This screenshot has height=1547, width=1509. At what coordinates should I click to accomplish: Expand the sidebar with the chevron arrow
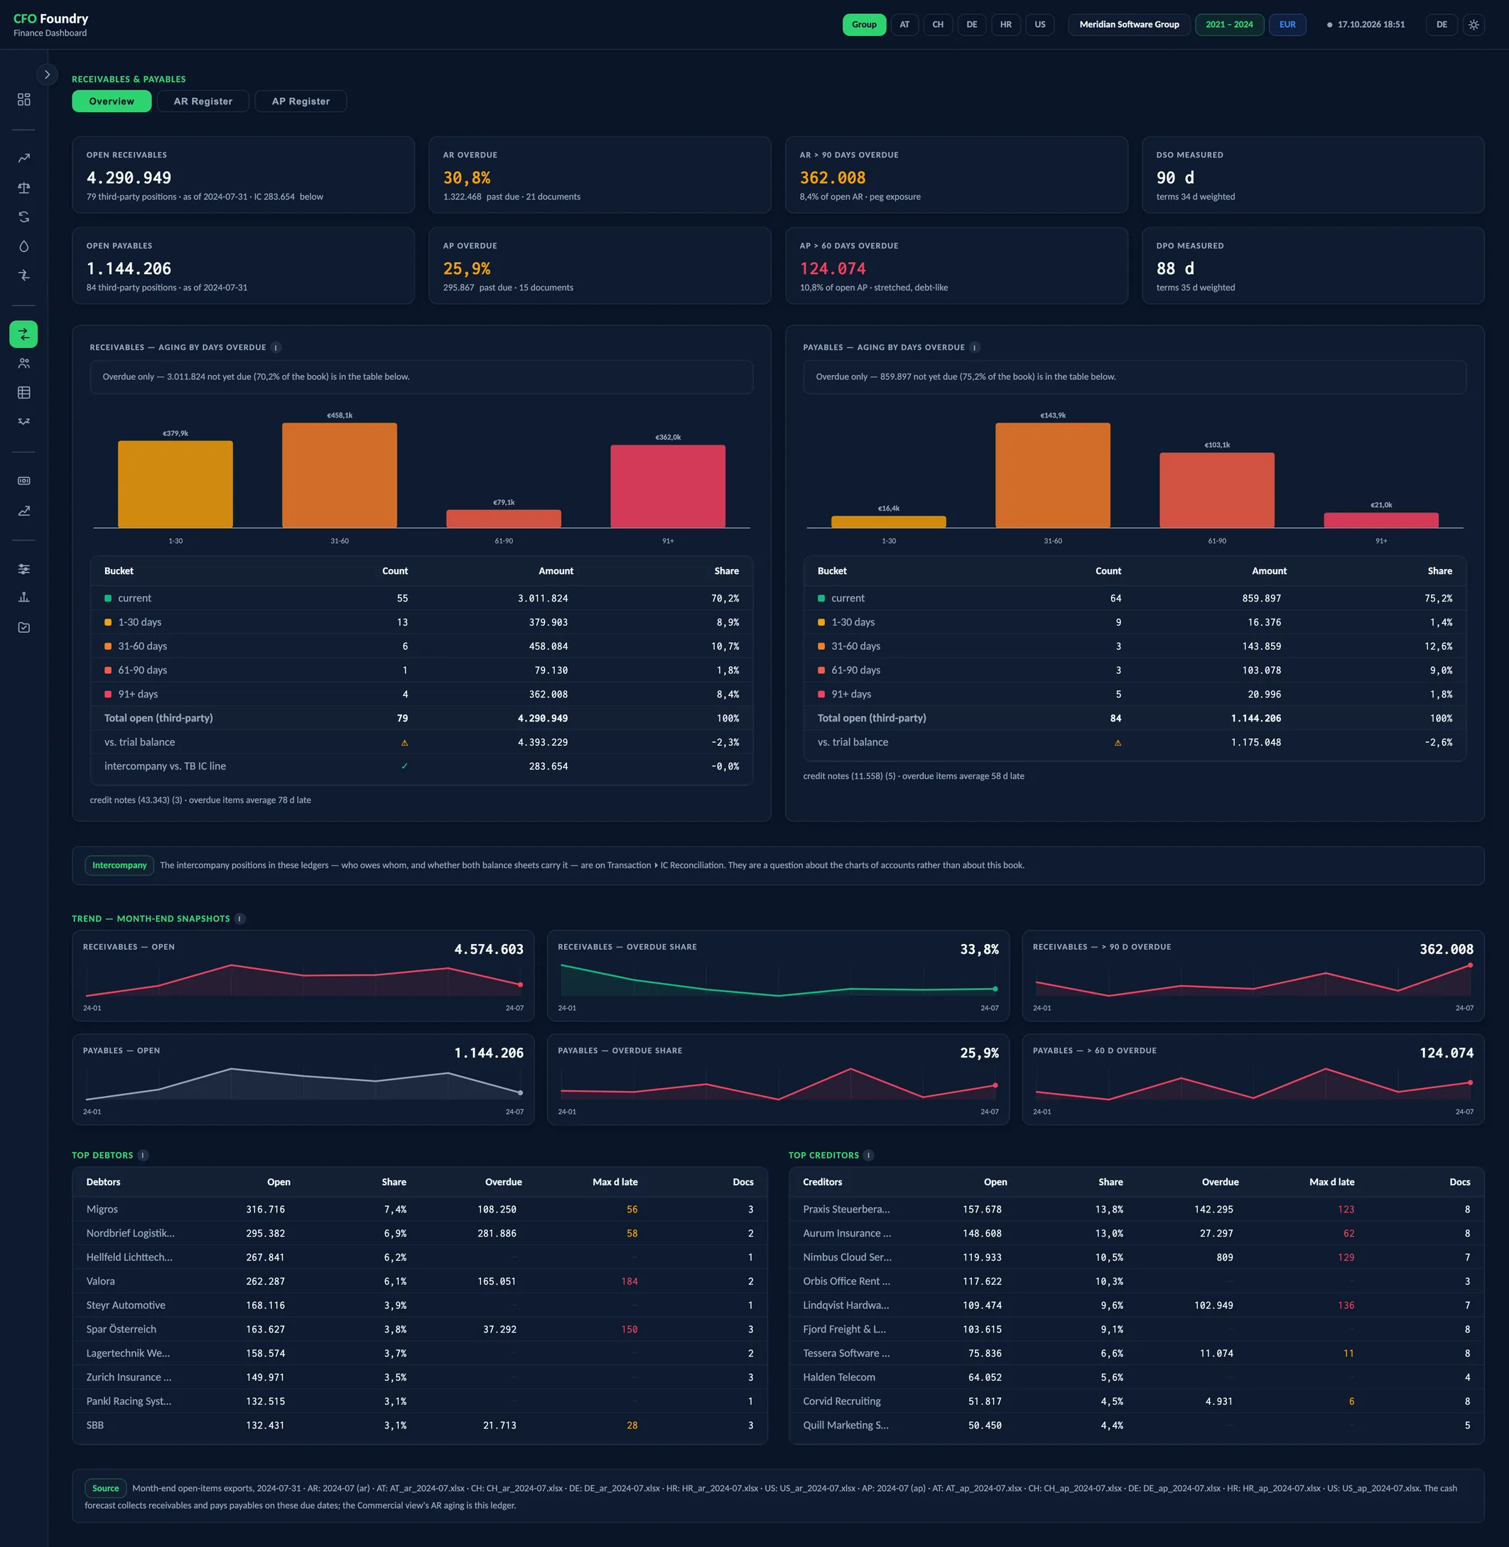tap(47, 75)
